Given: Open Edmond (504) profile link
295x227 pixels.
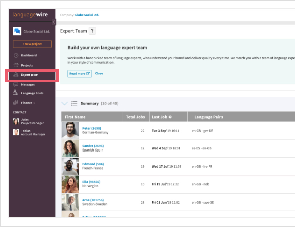Looking at the screenshot, I should tap(93, 164).
